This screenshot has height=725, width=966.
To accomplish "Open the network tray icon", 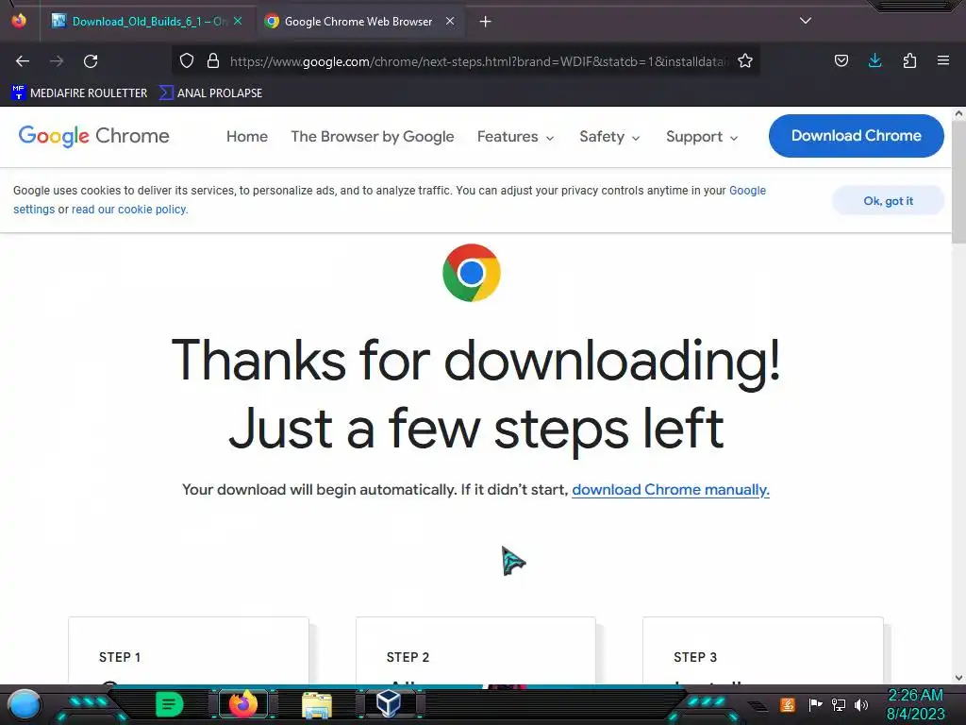I will (838, 704).
